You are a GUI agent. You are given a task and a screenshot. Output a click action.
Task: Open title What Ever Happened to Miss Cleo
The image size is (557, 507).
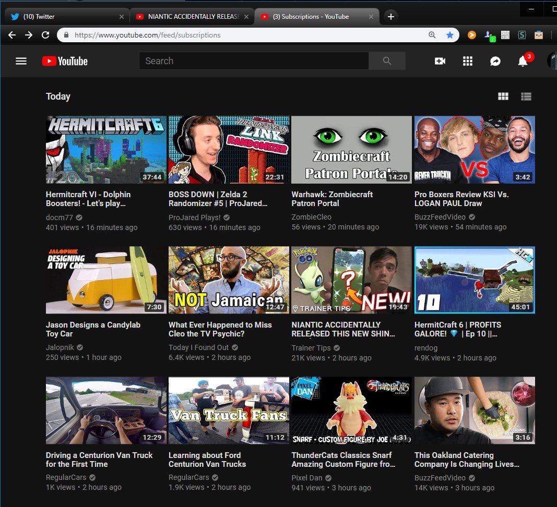pyautogui.click(x=220, y=329)
